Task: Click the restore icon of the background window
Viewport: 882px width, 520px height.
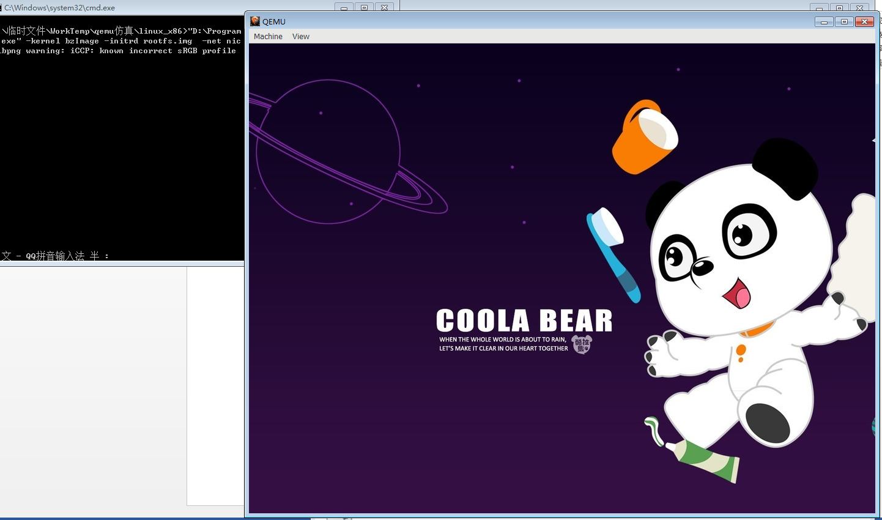Action: point(840,7)
